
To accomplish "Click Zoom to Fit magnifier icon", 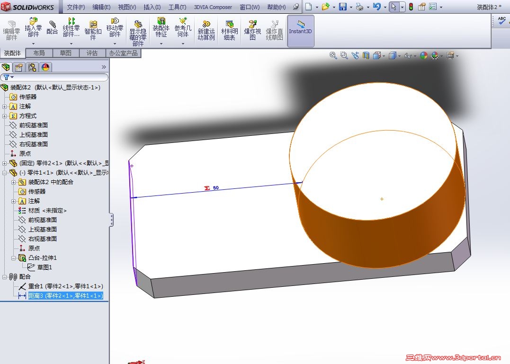I will [x=333, y=55].
